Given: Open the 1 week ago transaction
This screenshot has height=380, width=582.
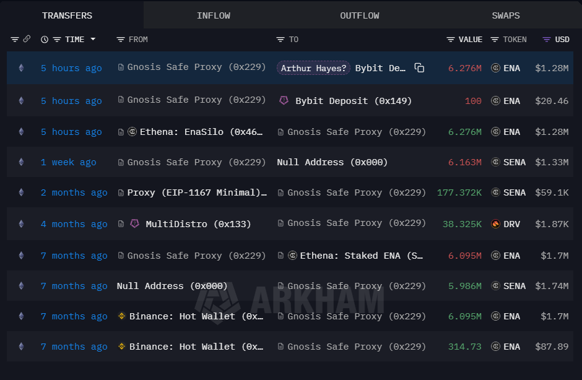Looking at the screenshot, I should tap(68, 162).
